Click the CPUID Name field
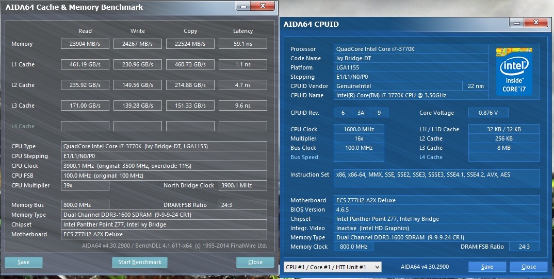The width and height of the screenshot is (554, 279). click(x=411, y=95)
